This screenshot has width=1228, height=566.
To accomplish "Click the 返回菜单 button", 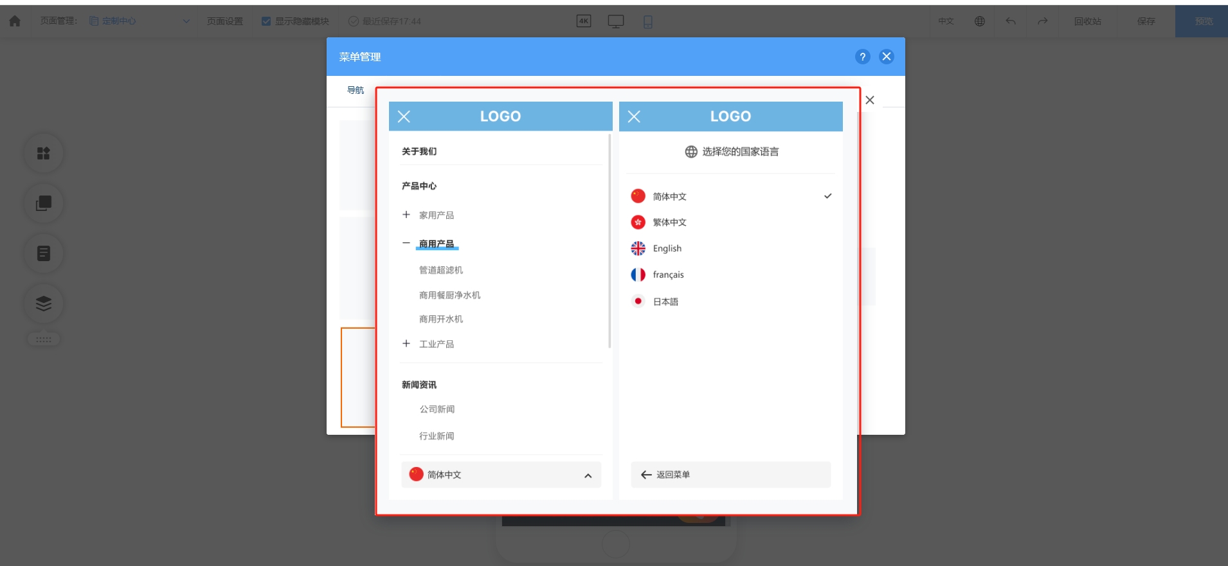I will [730, 475].
